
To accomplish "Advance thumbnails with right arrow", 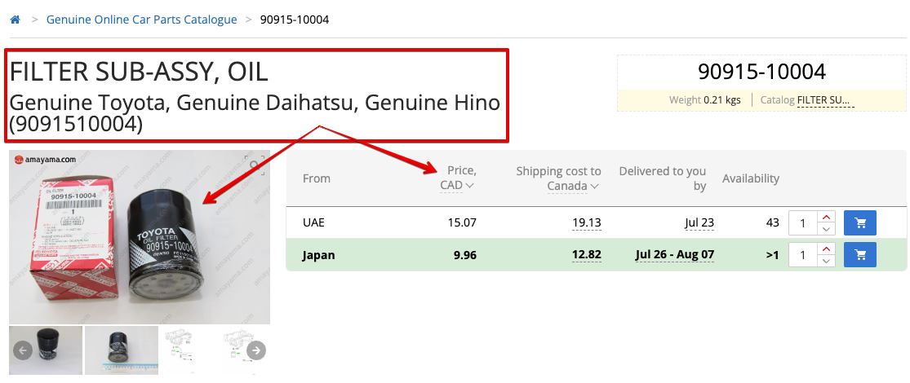I will [x=256, y=350].
